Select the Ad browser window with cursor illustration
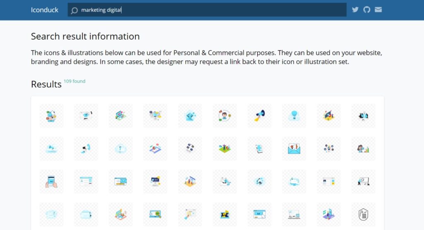This screenshot has width=424, height=230. coord(259,214)
